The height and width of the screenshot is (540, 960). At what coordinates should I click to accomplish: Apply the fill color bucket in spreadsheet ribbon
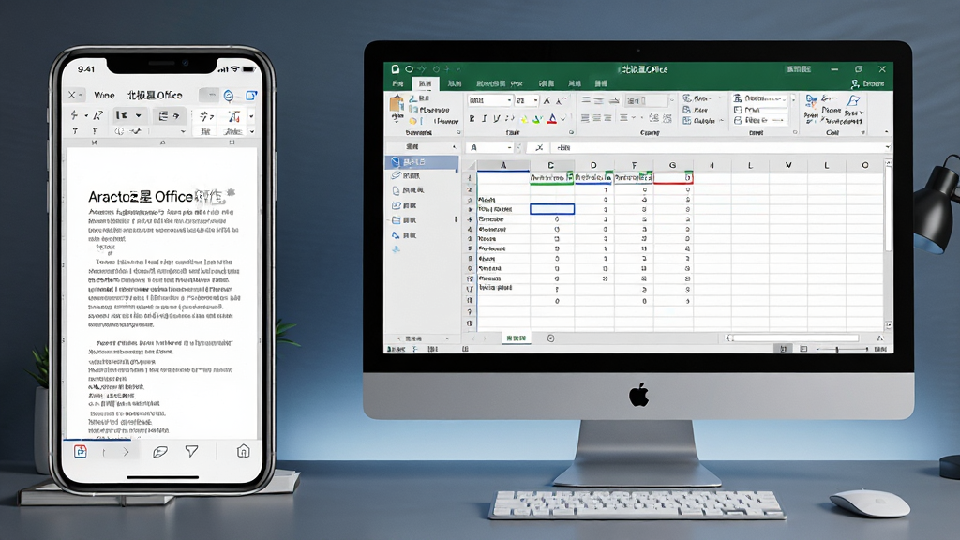[x=537, y=119]
